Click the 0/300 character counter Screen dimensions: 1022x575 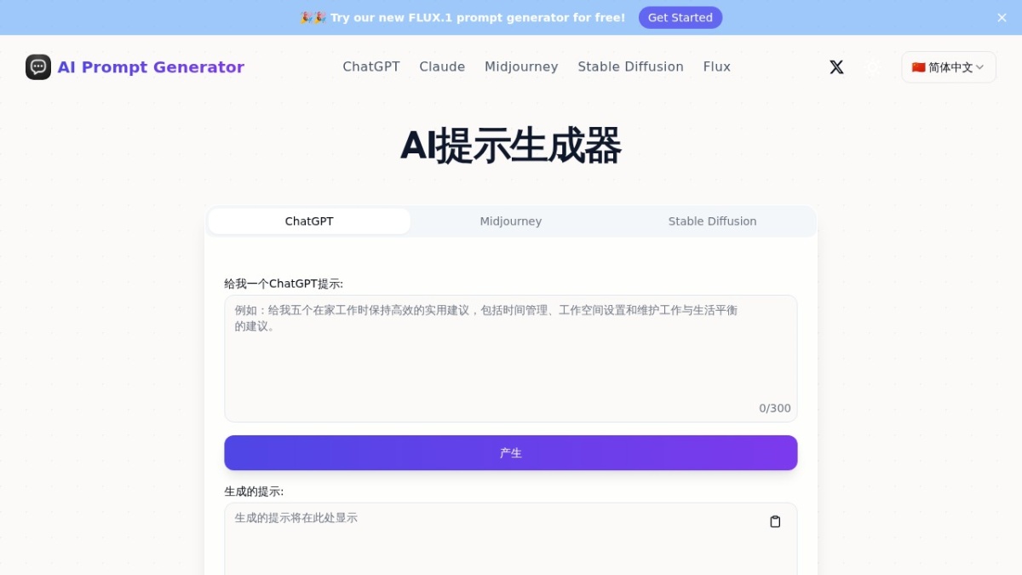click(x=775, y=409)
